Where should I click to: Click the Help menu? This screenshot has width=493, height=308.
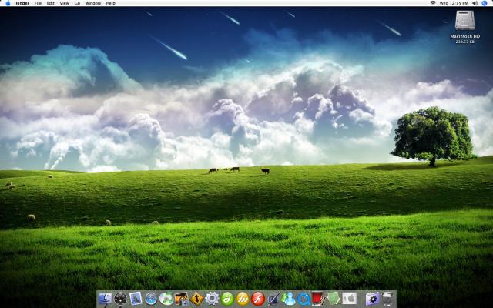111,3
